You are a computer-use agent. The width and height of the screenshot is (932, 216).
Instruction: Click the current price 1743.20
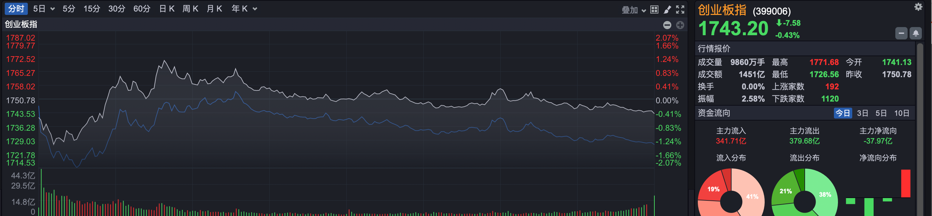(733, 28)
